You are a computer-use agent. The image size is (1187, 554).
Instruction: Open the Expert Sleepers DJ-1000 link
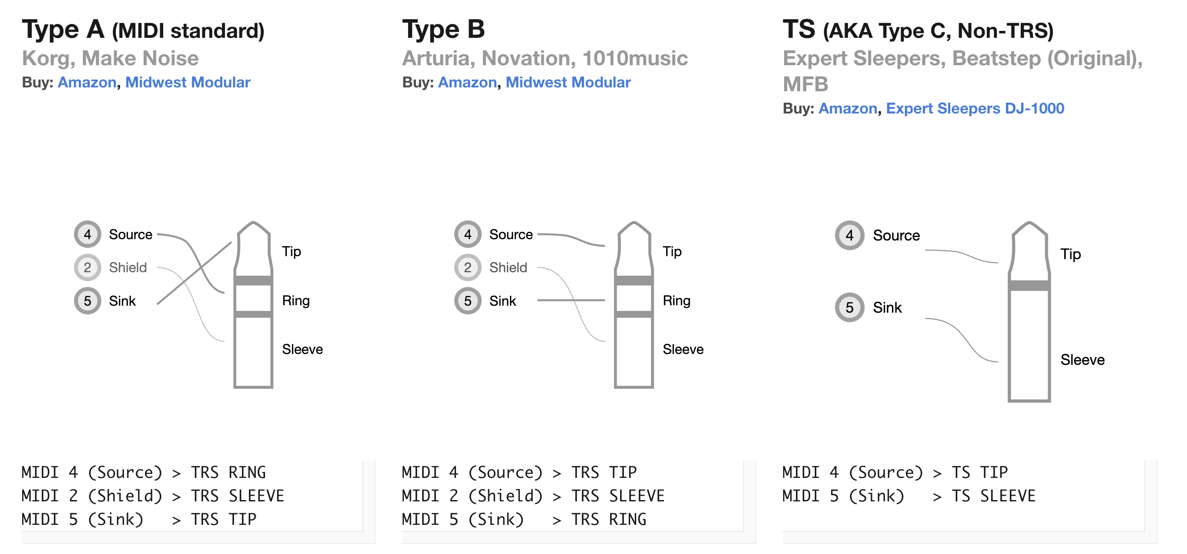pyautogui.click(x=975, y=109)
